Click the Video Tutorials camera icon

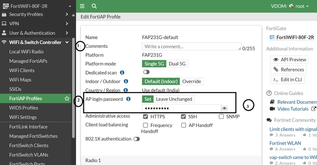pos(272,109)
